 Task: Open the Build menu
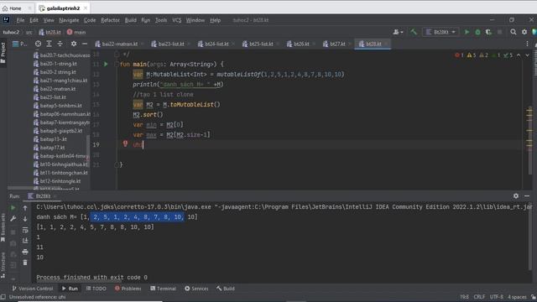coord(131,20)
